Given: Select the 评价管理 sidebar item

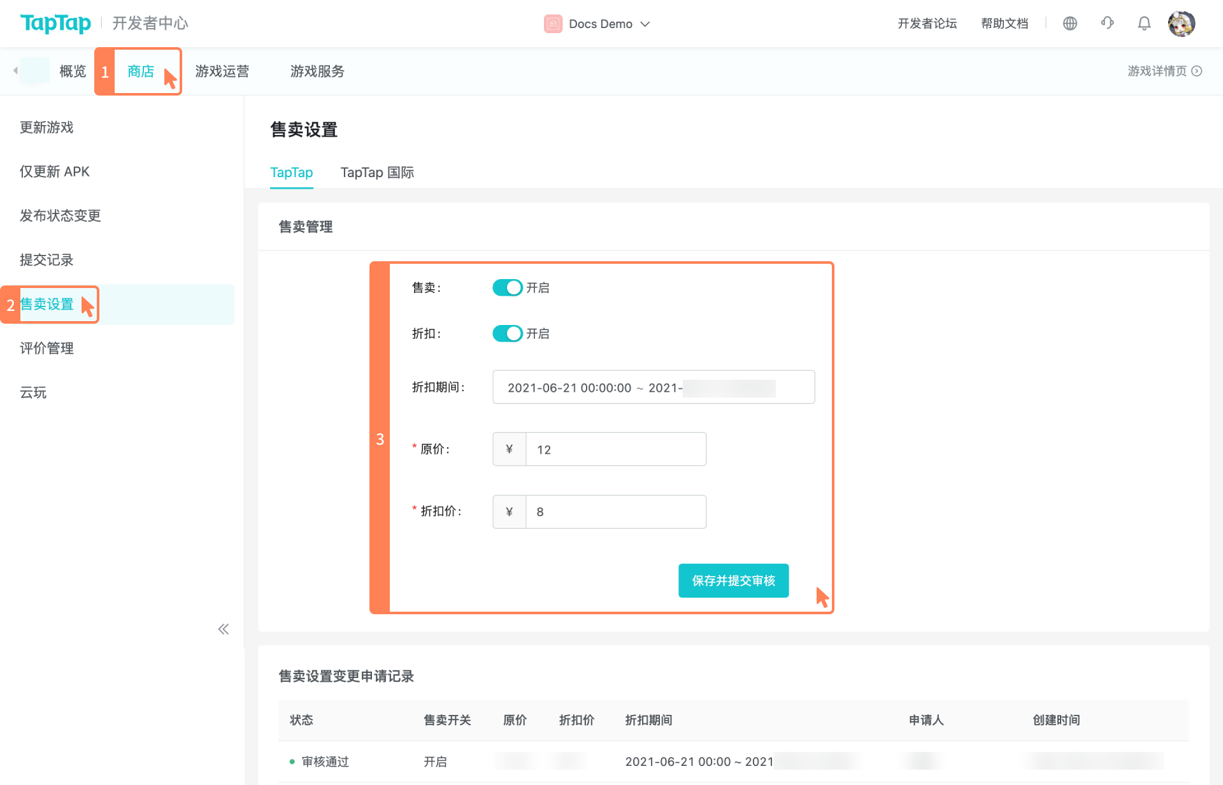Looking at the screenshot, I should pos(46,349).
